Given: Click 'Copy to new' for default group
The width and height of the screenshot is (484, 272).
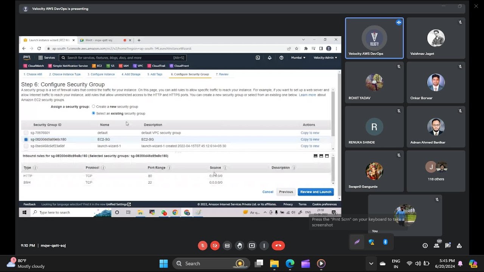Looking at the screenshot, I should click(310, 133).
